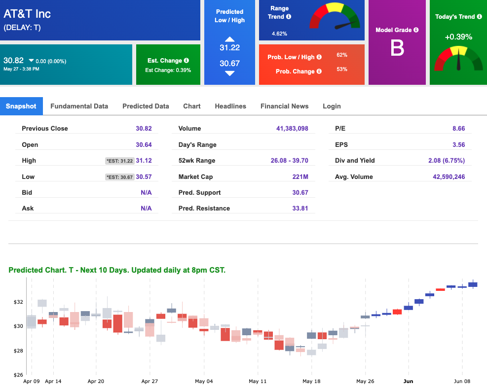Click the 4.62% range trend value
Image resolution: width=487 pixels, height=386 pixels.
click(x=280, y=34)
